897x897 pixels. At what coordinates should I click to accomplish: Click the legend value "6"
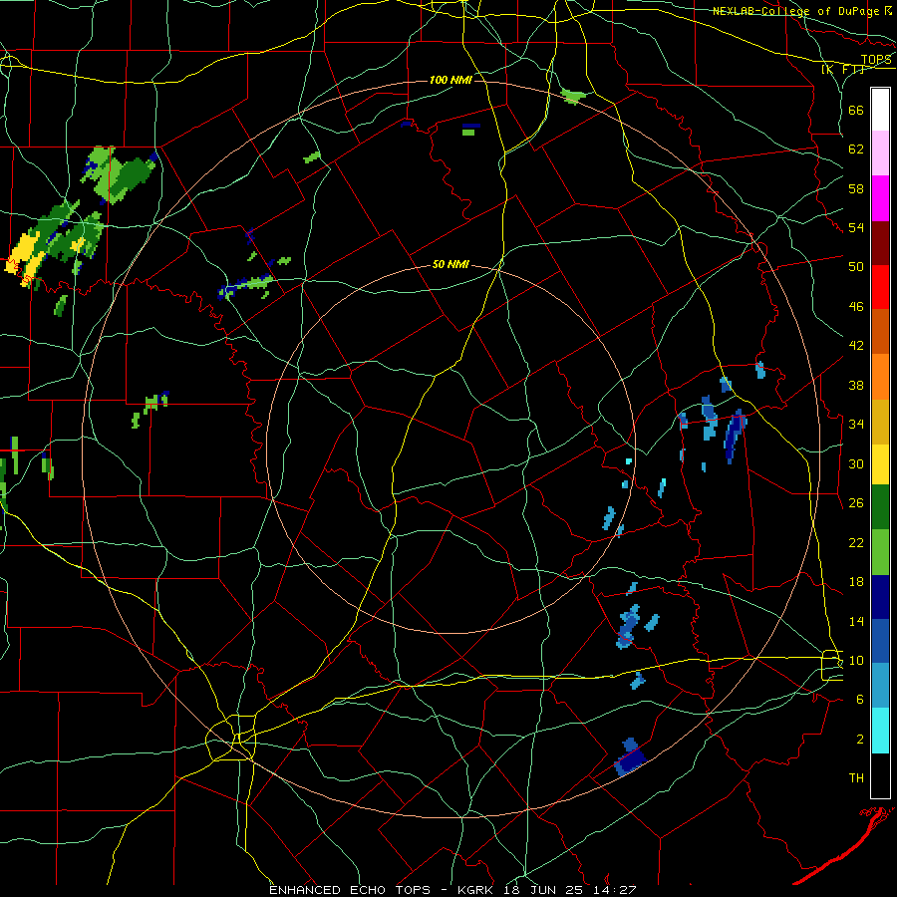[860, 700]
